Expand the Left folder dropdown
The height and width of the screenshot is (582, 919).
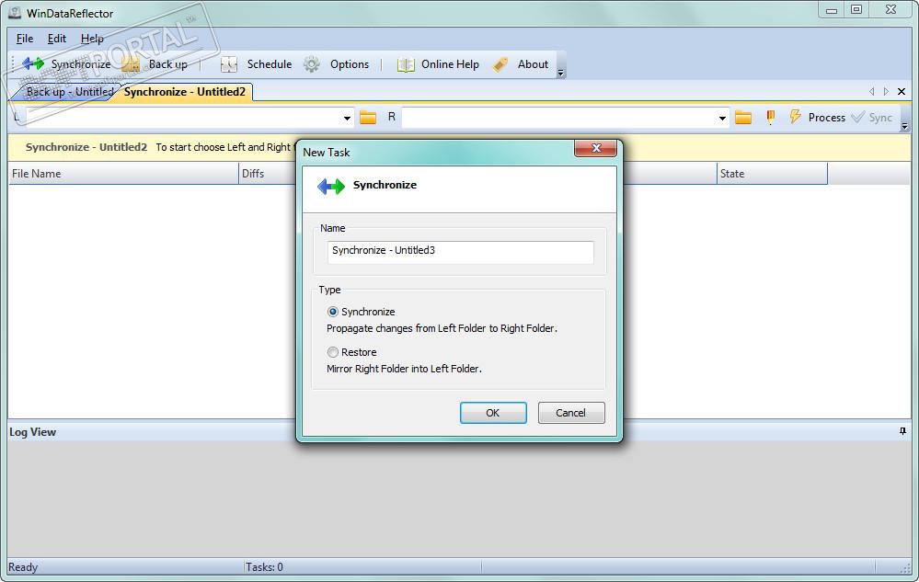(347, 119)
